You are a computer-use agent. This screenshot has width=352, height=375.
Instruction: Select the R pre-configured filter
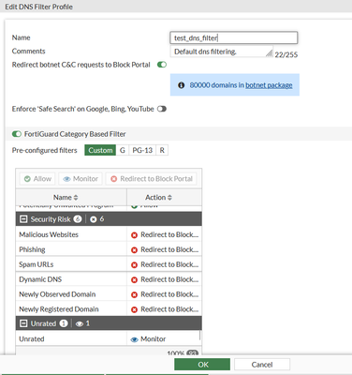[162, 150]
